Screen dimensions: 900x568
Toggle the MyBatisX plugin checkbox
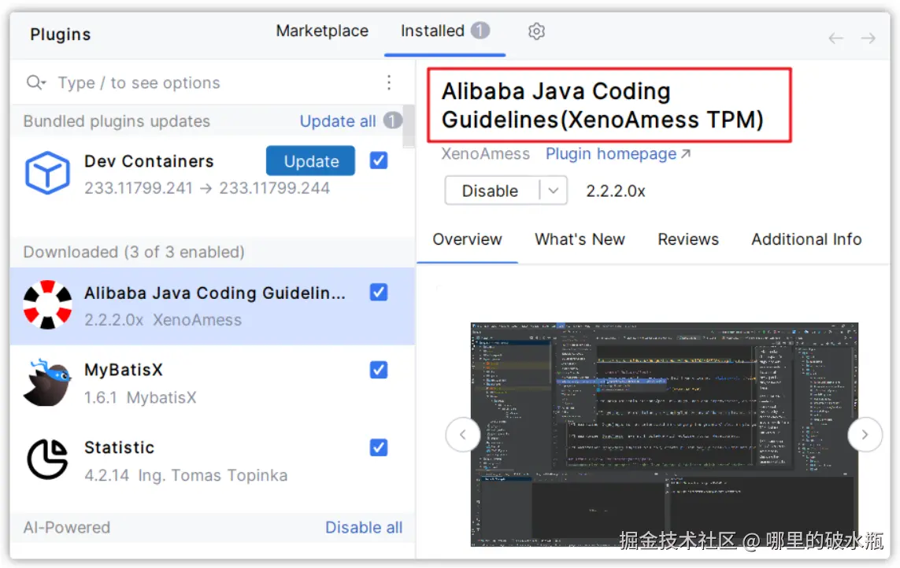[378, 370]
